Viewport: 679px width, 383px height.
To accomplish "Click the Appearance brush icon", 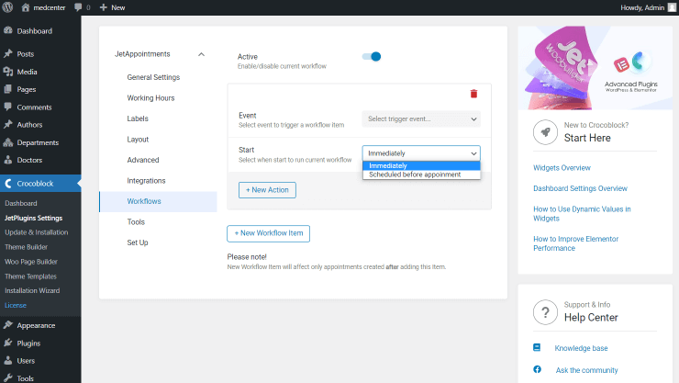I will (x=7, y=325).
